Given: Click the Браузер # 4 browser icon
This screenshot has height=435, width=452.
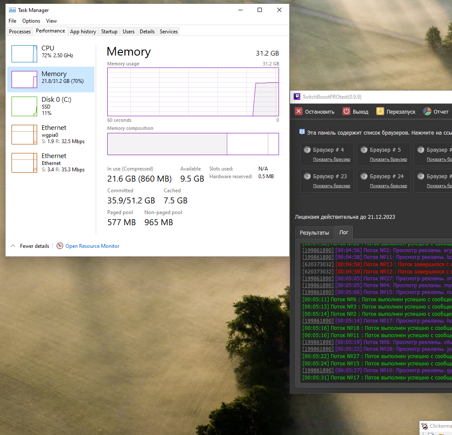Looking at the screenshot, I should pyautogui.click(x=307, y=150).
